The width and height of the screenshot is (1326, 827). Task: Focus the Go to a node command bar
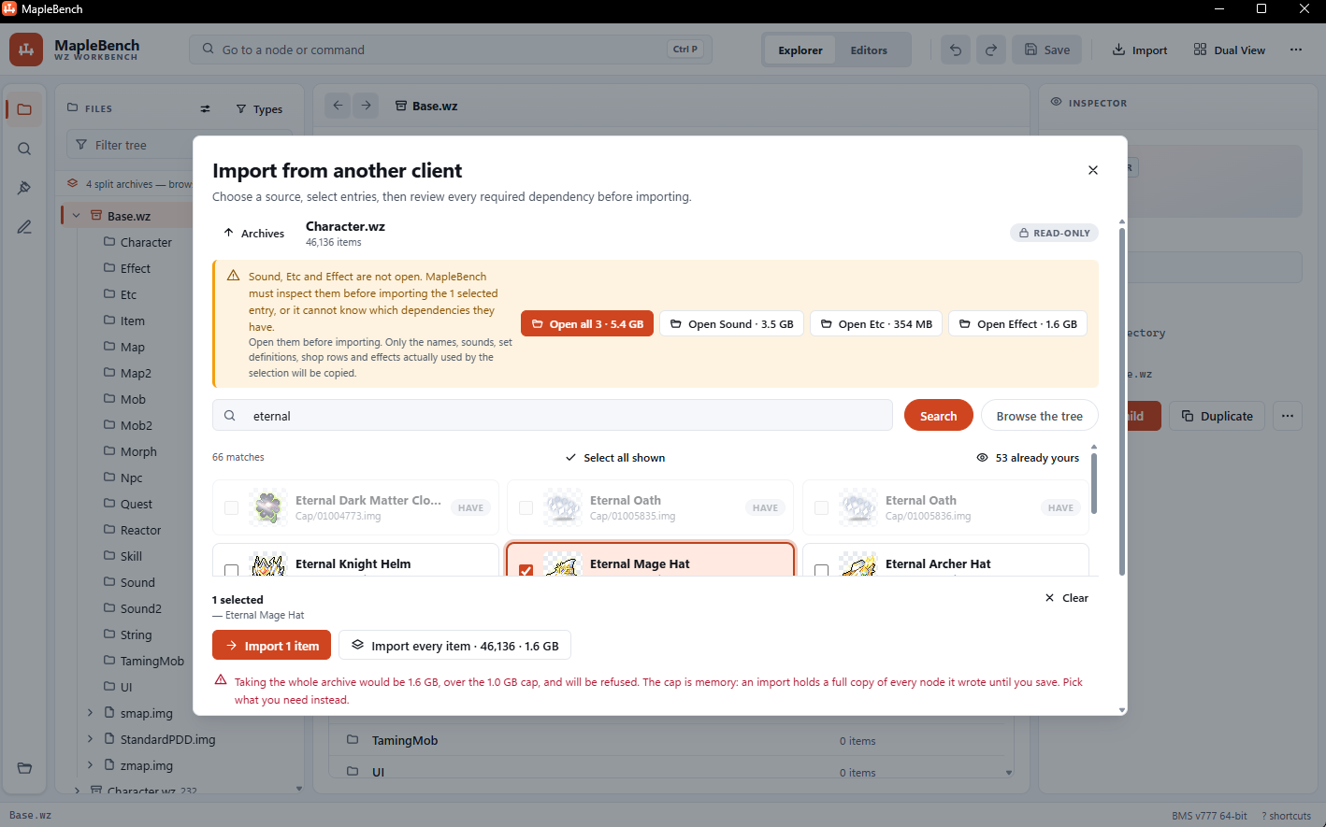(451, 50)
